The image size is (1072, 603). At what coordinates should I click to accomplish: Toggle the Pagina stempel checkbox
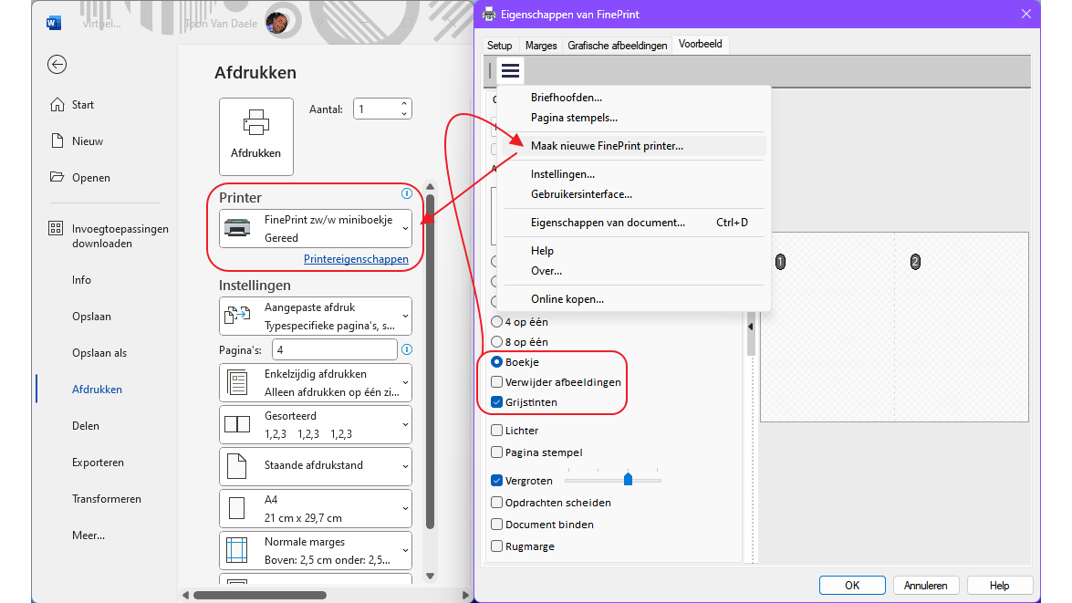[x=497, y=452]
